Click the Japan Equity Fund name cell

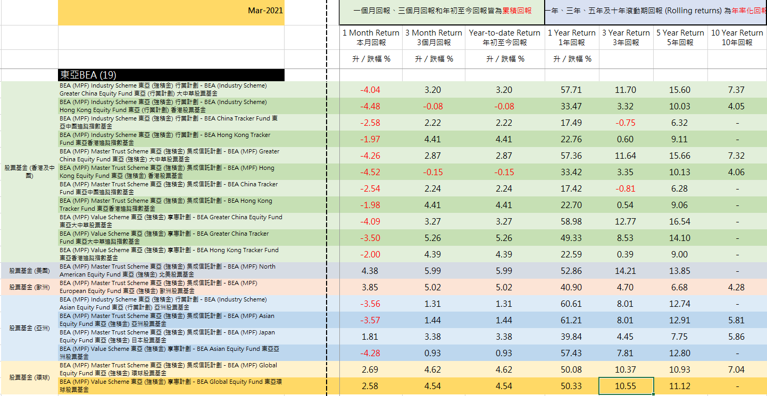point(171,337)
